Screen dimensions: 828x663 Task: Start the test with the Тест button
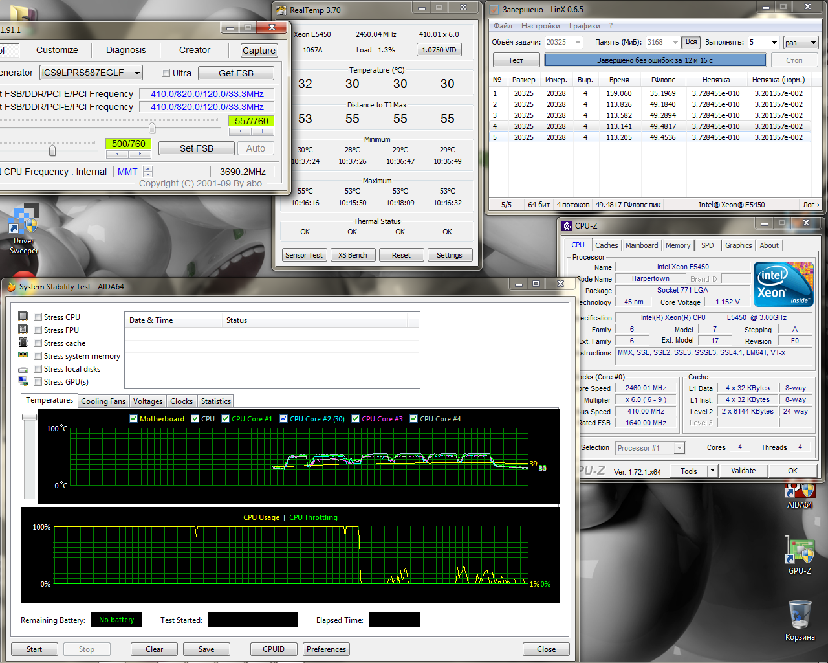516,60
